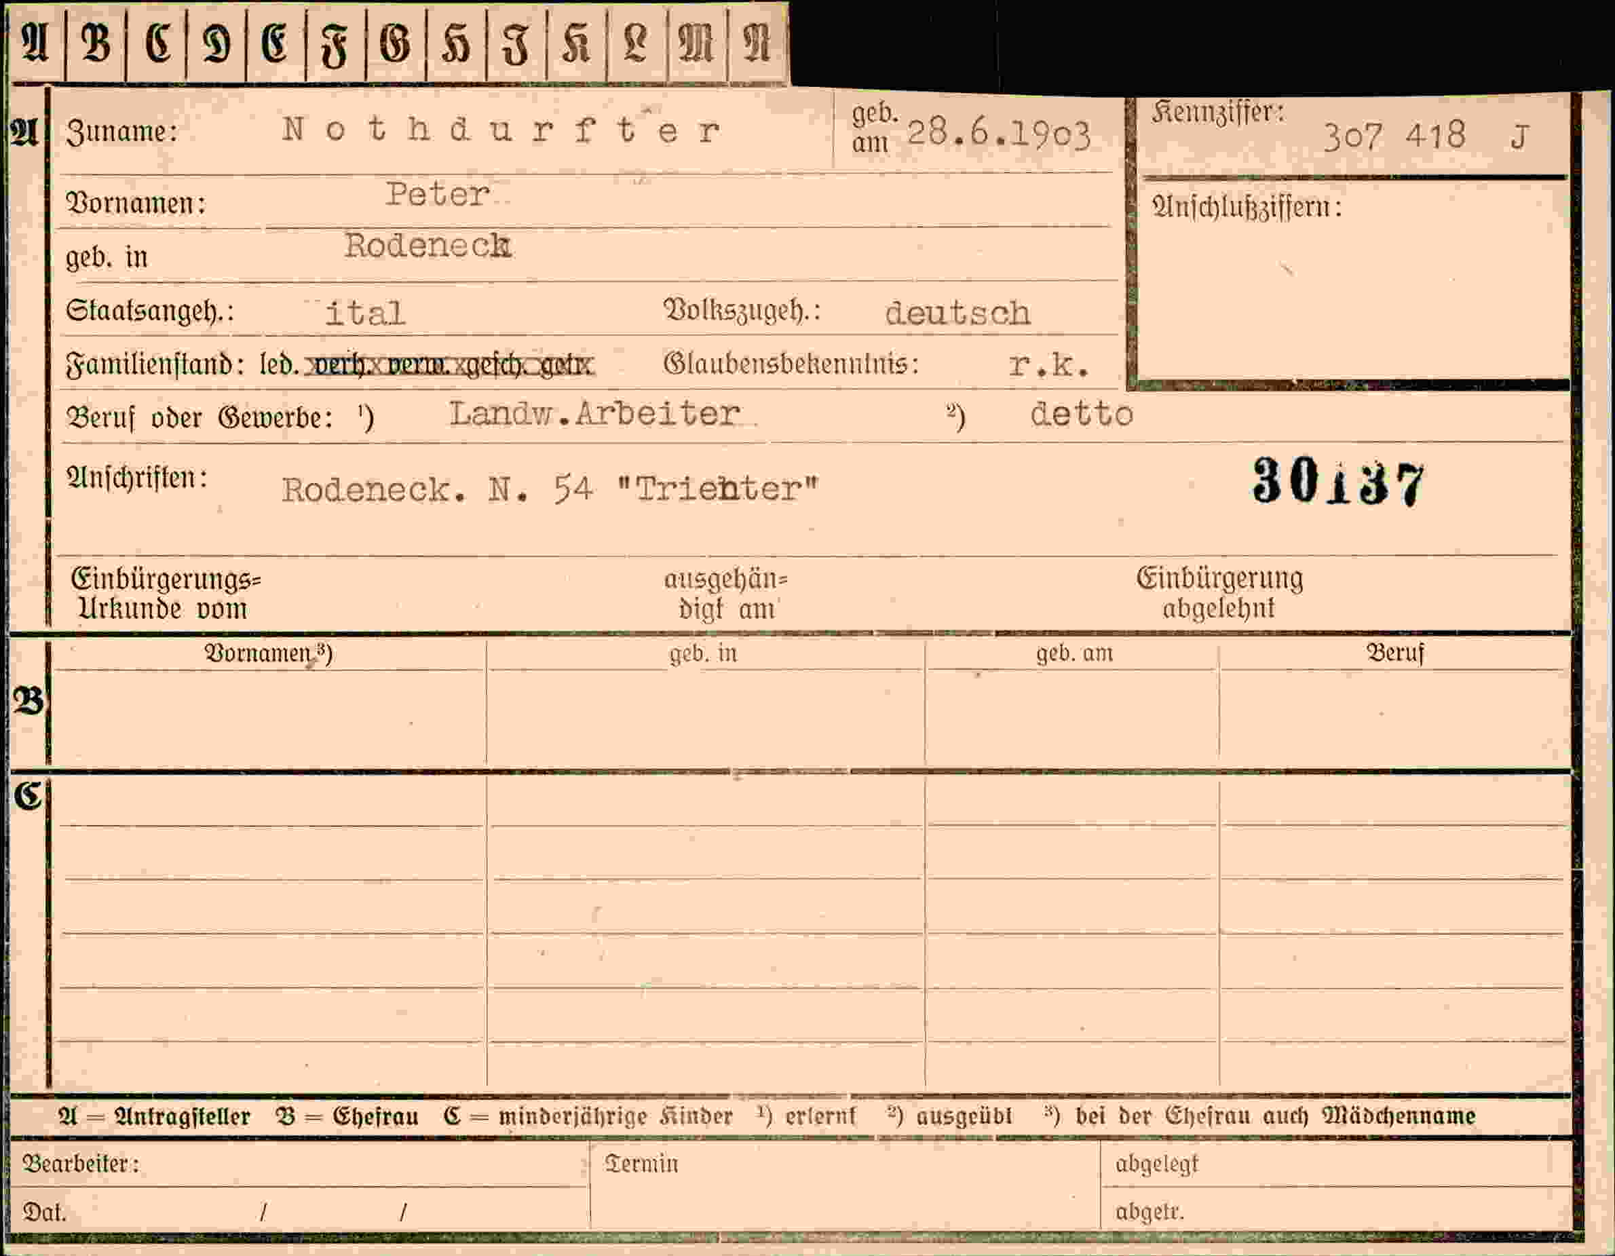Click the "abgetr." field label
Image resolution: width=1615 pixels, height=1256 pixels.
click(1150, 1212)
